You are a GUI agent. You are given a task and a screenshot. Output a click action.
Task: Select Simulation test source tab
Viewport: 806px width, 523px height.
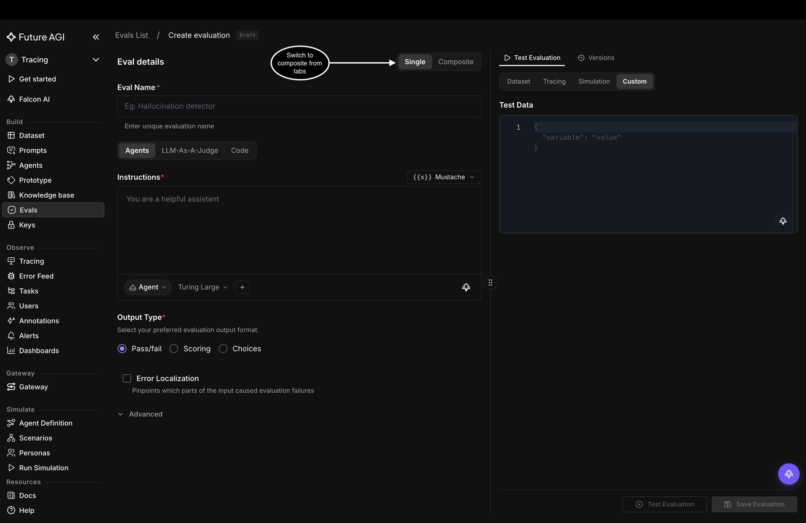point(594,81)
